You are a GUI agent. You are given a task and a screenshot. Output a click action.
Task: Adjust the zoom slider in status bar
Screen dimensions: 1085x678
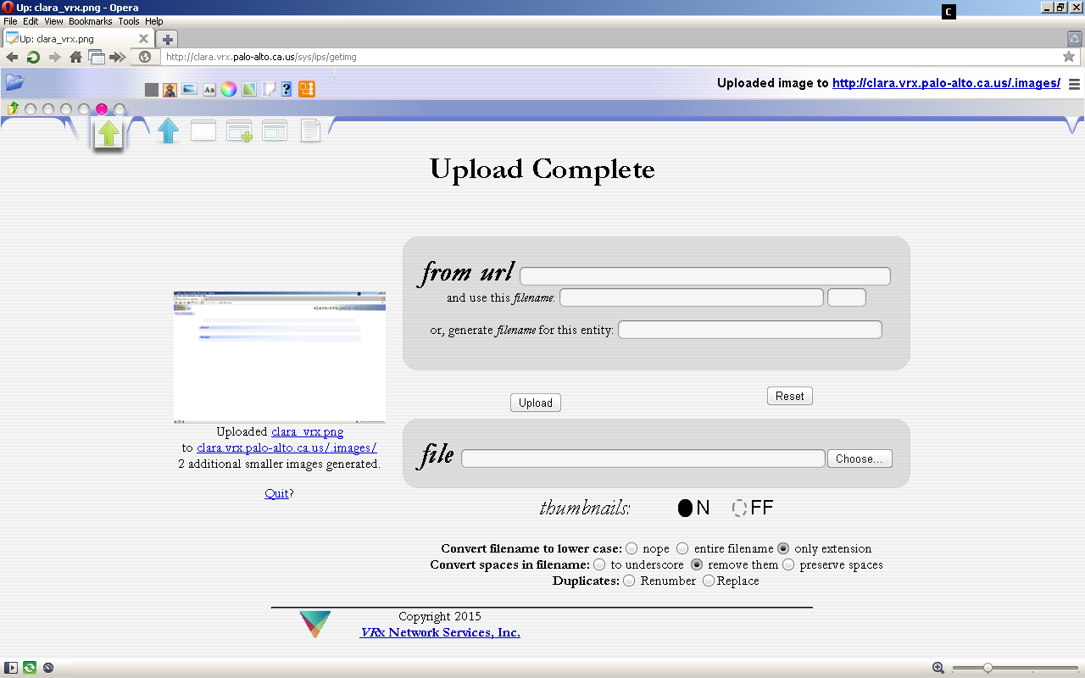click(988, 668)
